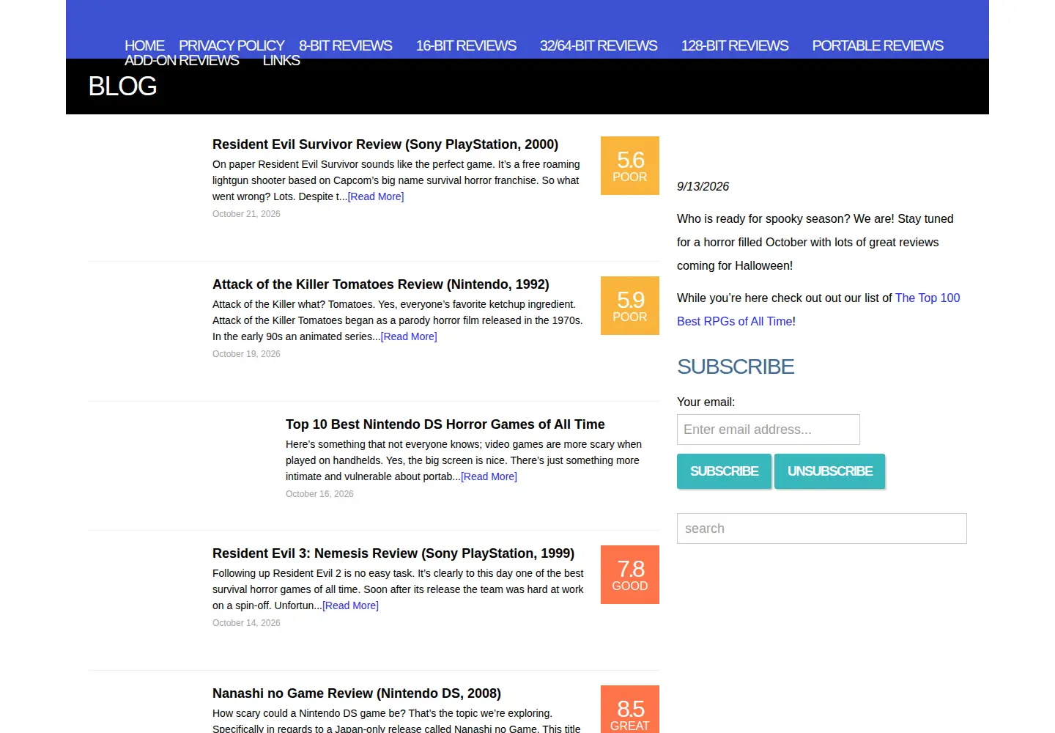This screenshot has height=733, width=1055.
Task: Click the email address input field
Action: [769, 430]
